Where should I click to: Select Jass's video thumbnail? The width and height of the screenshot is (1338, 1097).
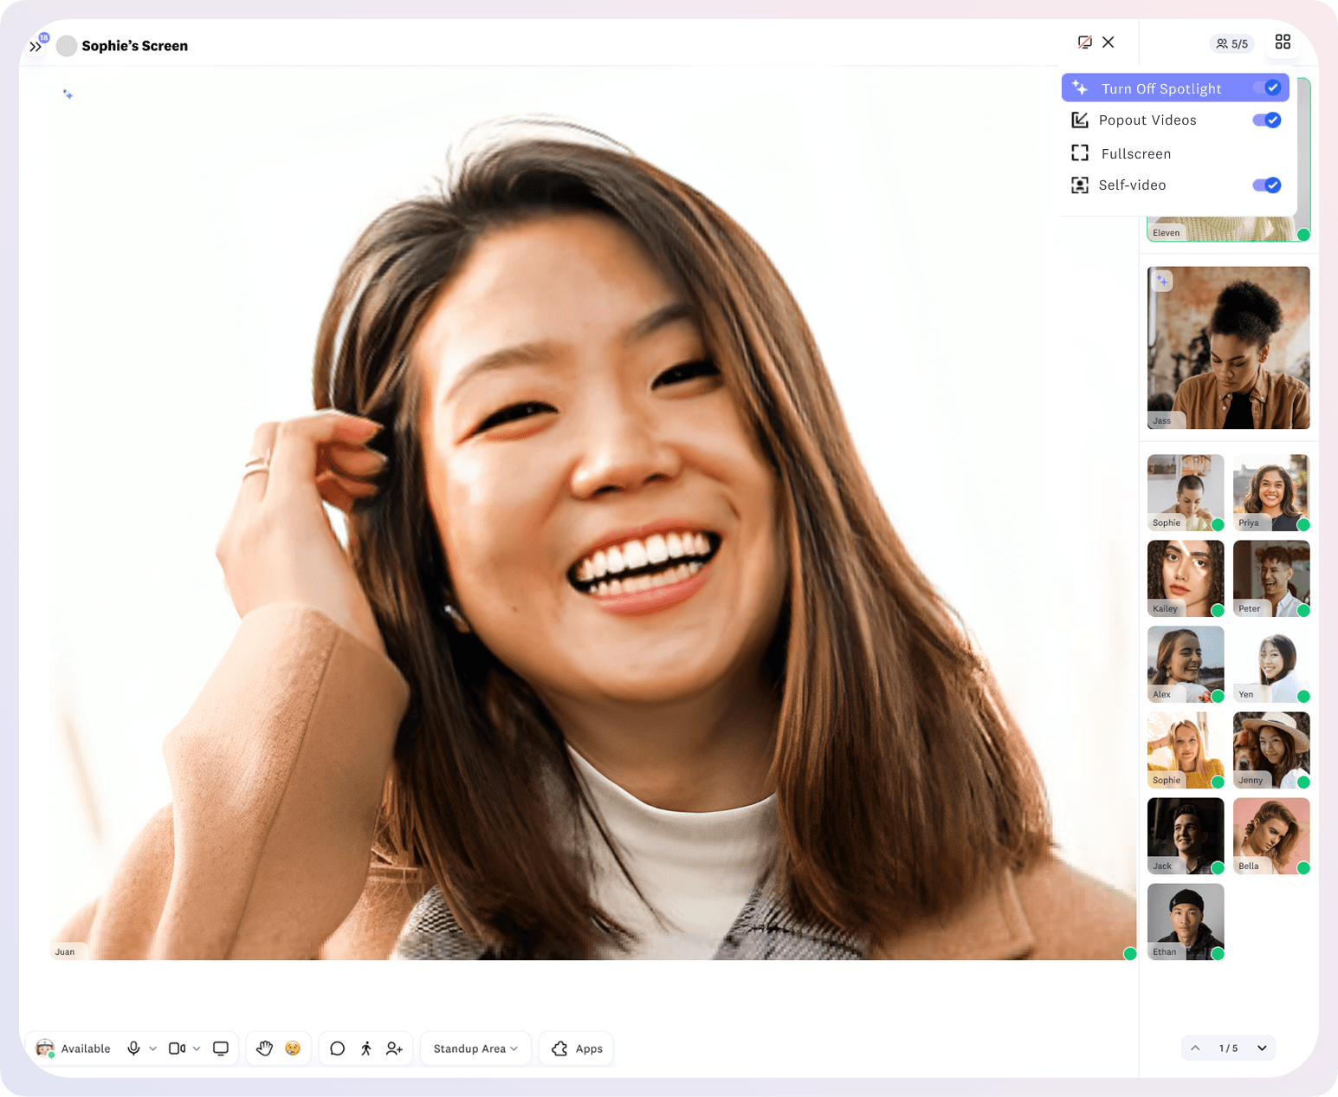pos(1228,347)
